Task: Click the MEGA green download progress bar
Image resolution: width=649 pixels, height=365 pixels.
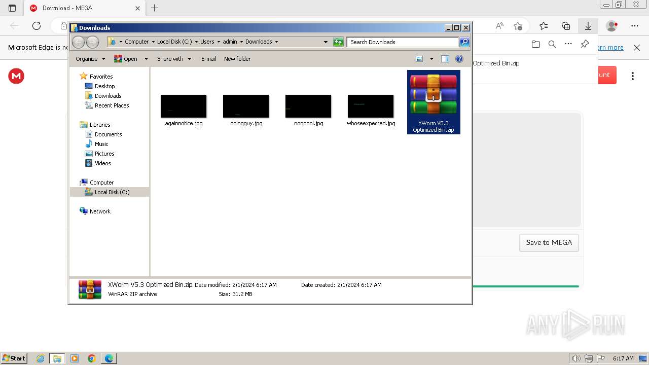Action: point(526,286)
